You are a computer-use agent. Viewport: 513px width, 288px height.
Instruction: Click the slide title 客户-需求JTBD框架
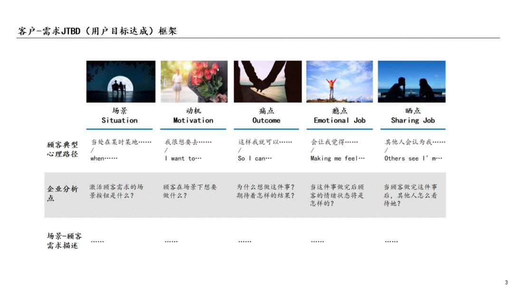coord(97,31)
